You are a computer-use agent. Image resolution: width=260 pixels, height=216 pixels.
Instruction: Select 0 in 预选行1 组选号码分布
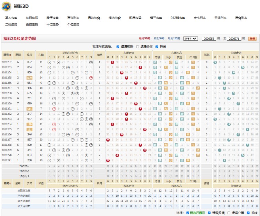pos(49,166)
